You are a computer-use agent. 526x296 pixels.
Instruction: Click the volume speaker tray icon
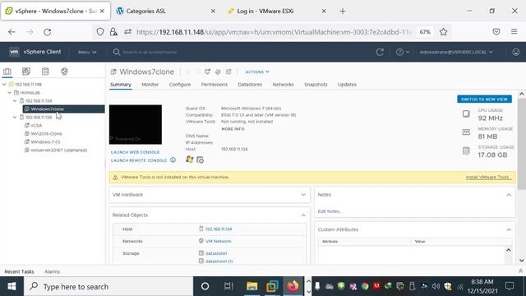(x=436, y=286)
